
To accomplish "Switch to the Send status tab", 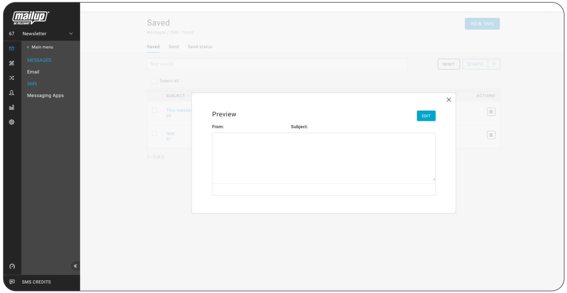I will pyautogui.click(x=200, y=47).
